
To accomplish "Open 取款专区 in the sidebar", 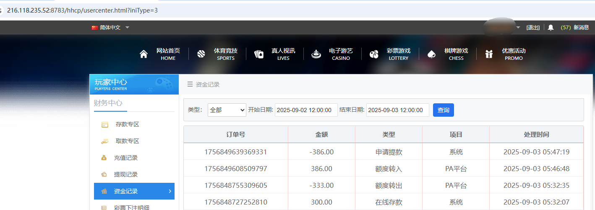I will (x=127, y=141).
